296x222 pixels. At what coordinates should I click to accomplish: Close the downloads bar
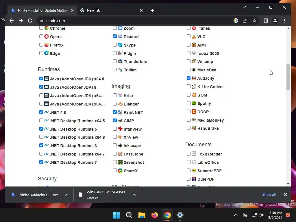(x=285, y=195)
